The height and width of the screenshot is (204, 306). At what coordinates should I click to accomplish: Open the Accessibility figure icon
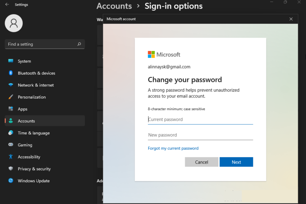[11, 157]
